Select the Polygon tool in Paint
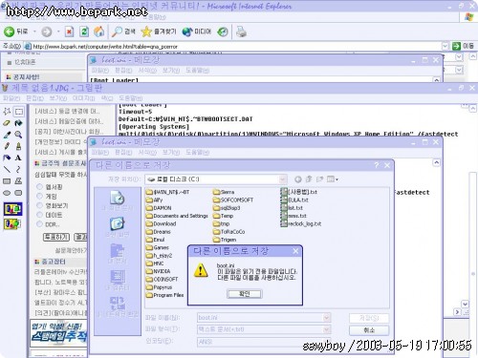The width and height of the screenshot is (478, 358). (19, 181)
